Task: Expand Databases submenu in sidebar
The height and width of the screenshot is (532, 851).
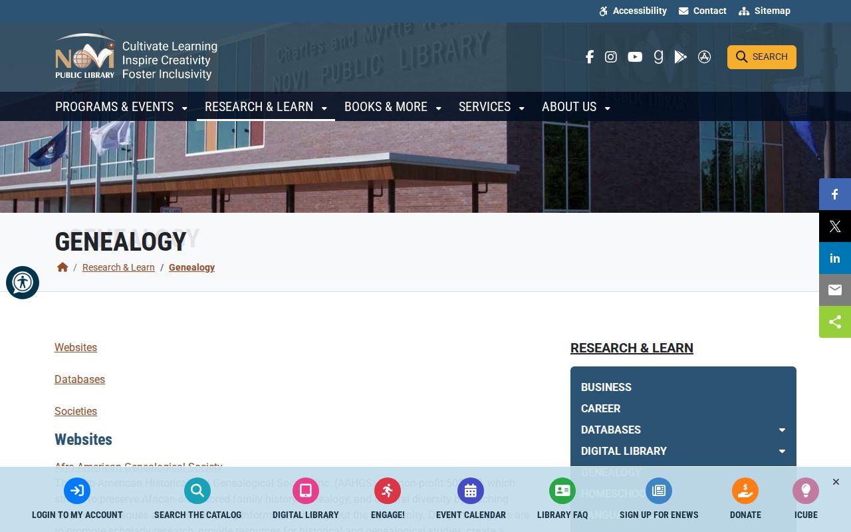Action: coord(782,430)
